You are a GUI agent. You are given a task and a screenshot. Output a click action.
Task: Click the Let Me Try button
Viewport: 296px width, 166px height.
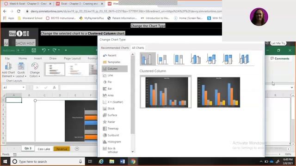pyautogui.click(x=278, y=43)
